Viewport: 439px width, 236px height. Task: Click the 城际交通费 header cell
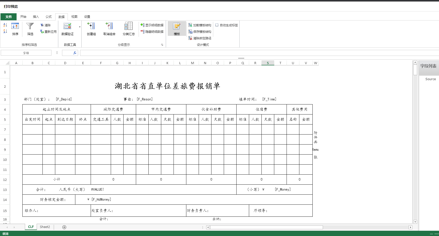click(113, 109)
